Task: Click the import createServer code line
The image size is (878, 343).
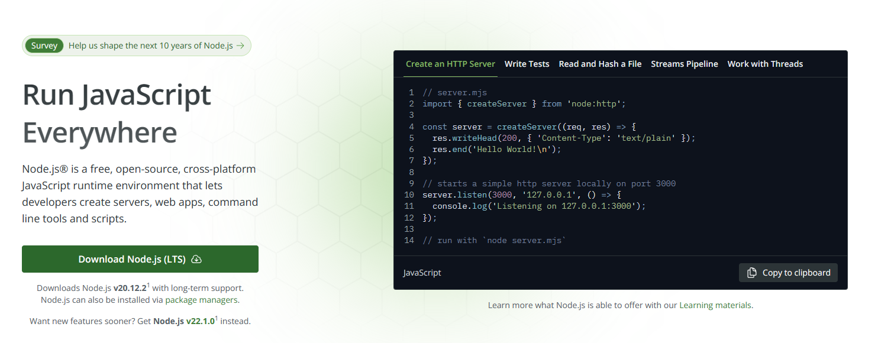Action: click(x=524, y=103)
